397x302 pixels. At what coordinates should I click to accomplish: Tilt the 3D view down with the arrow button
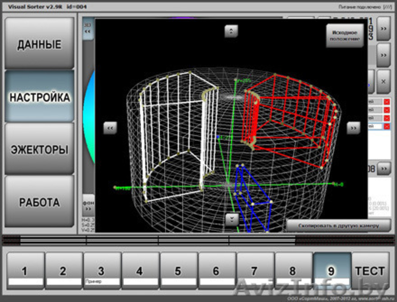[x=231, y=219]
